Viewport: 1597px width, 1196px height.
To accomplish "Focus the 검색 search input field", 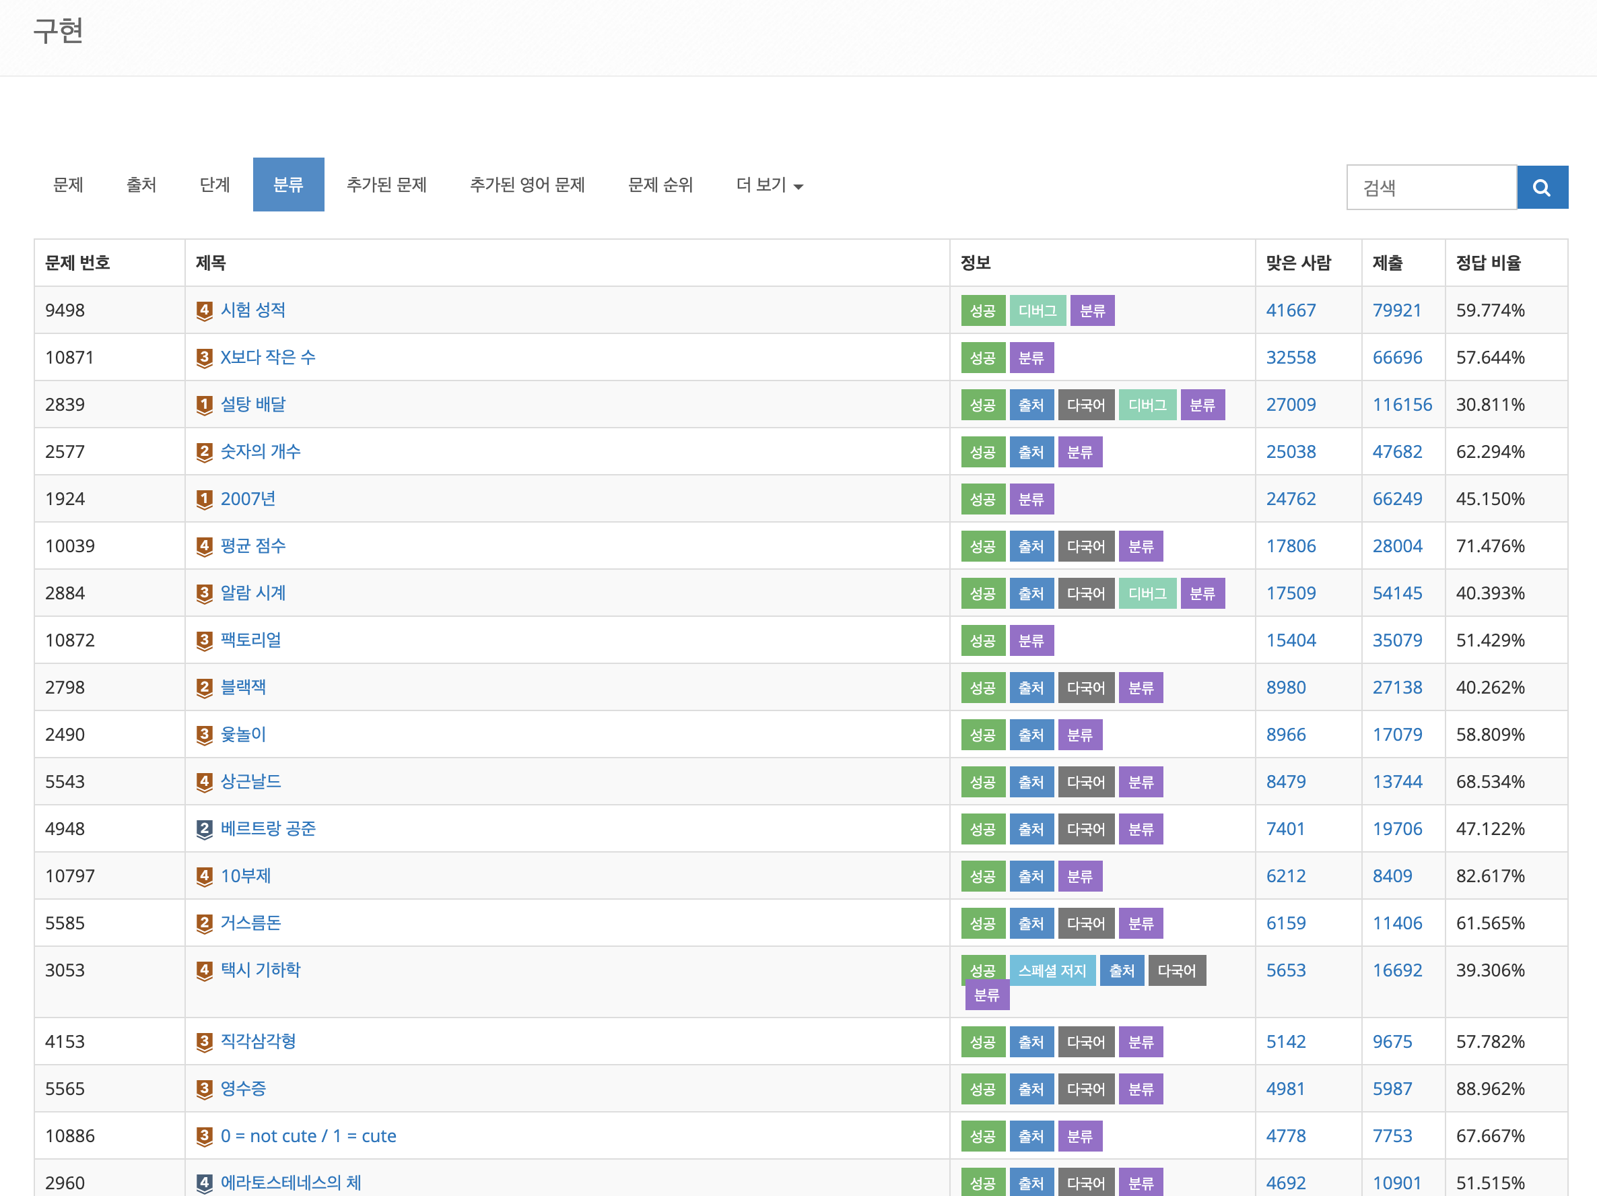I will coord(1430,188).
